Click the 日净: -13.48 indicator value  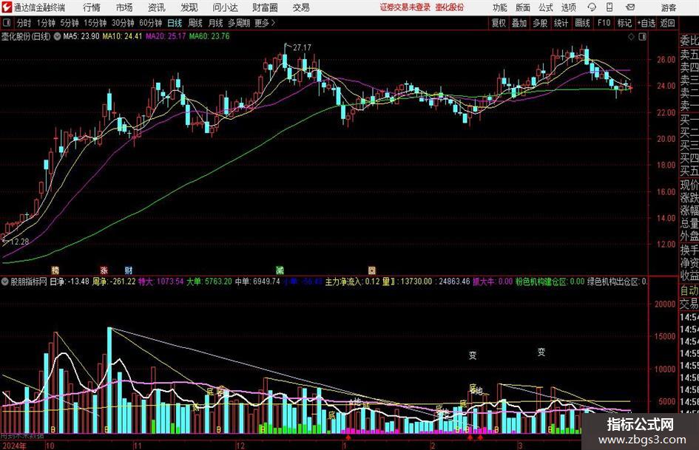pos(70,282)
